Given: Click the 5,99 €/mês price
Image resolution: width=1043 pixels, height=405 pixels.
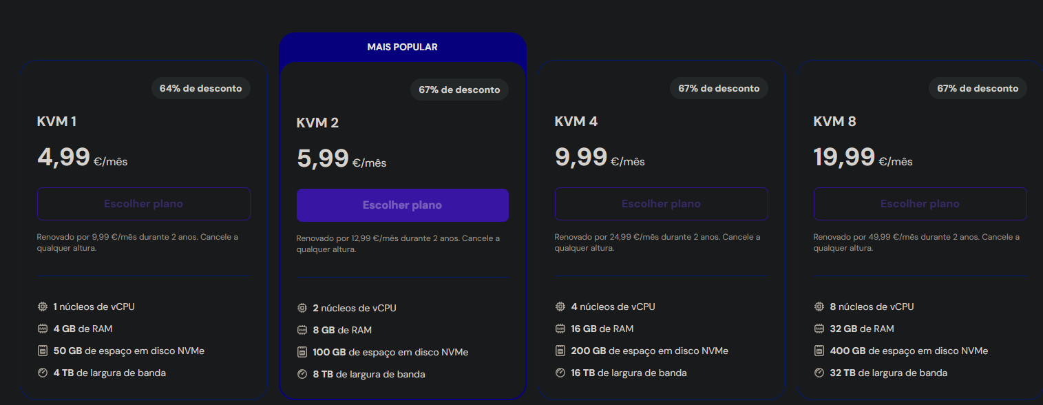Looking at the screenshot, I should coord(341,159).
